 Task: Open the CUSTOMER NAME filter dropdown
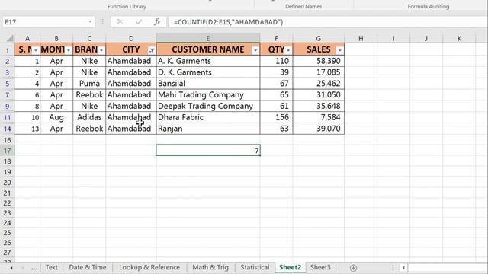(x=255, y=50)
